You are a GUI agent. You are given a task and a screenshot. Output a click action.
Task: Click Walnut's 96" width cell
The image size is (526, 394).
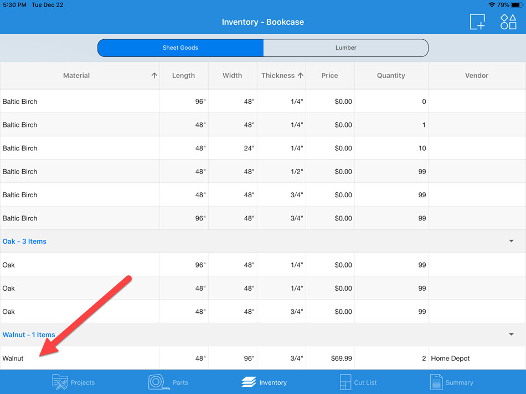[233, 358]
